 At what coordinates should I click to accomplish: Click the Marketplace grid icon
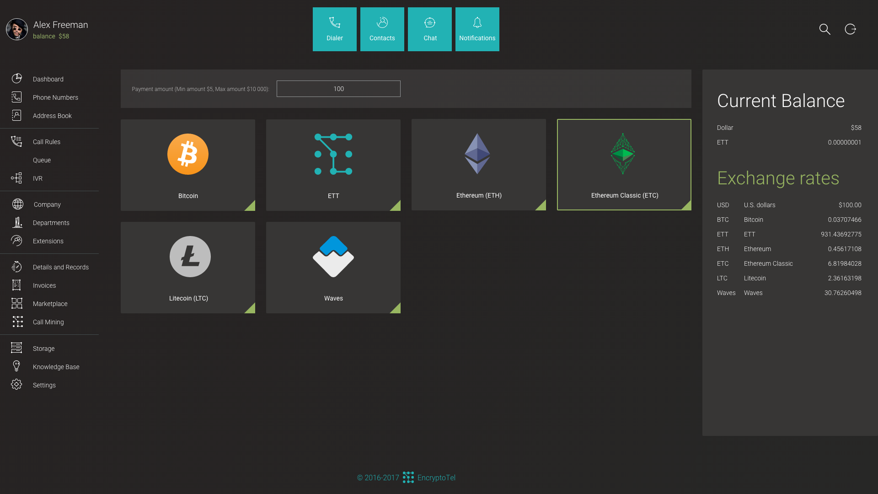(x=17, y=303)
